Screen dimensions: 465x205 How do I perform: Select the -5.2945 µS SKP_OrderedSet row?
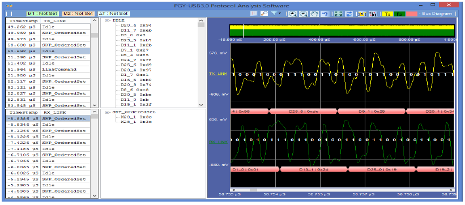point(48,179)
